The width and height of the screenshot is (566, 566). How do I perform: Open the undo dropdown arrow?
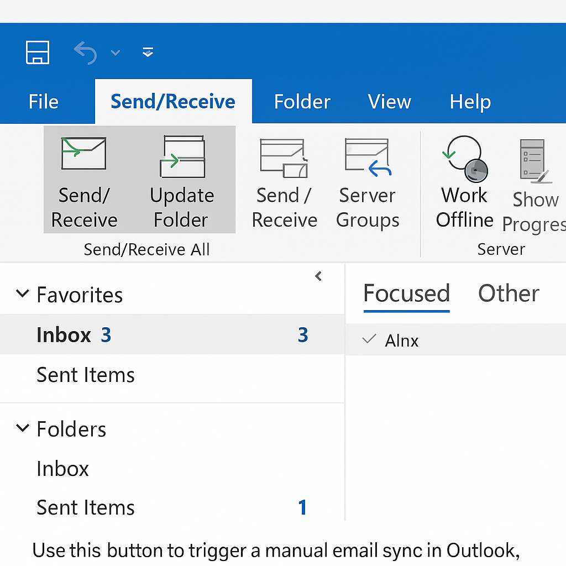pyautogui.click(x=116, y=53)
